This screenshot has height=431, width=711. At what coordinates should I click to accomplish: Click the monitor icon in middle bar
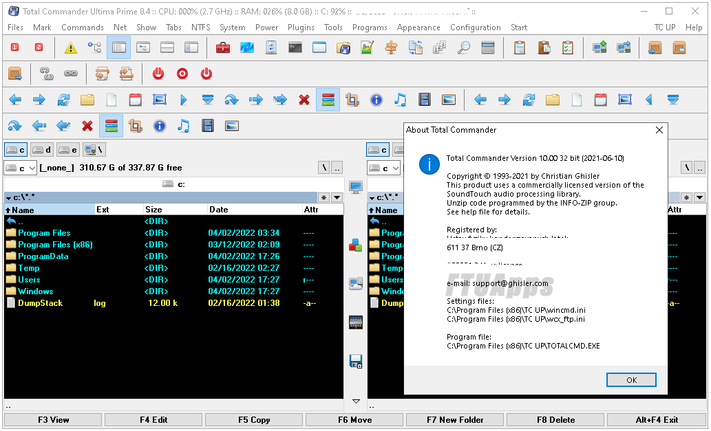tap(356, 186)
